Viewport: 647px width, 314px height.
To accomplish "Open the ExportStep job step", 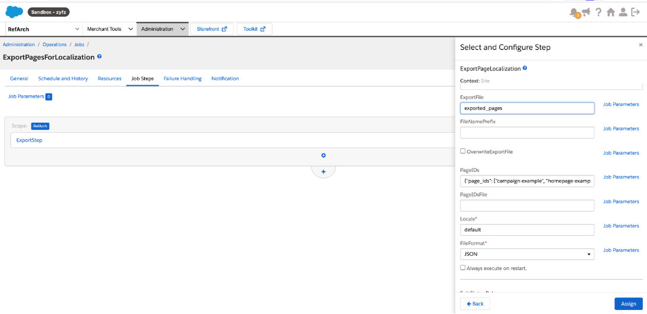I will click(29, 140).
